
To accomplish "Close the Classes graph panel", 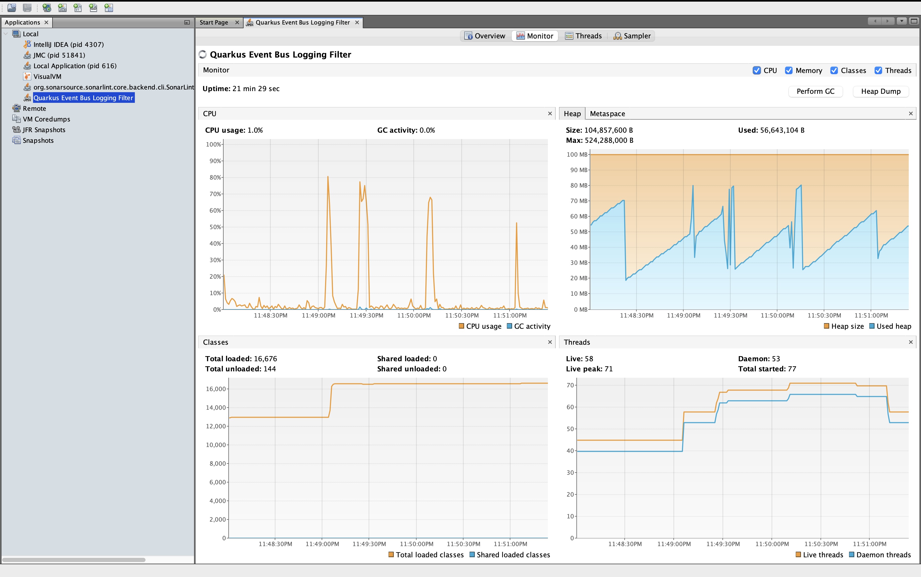I will tap(550, 342).
